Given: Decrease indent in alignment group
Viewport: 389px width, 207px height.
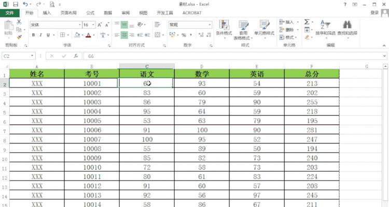Looking at the screenshot, I should (x=140, y=35).
